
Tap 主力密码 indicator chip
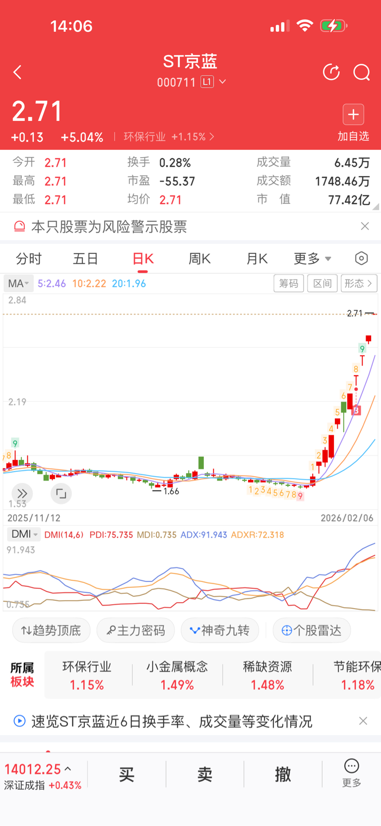pos(135,630)
